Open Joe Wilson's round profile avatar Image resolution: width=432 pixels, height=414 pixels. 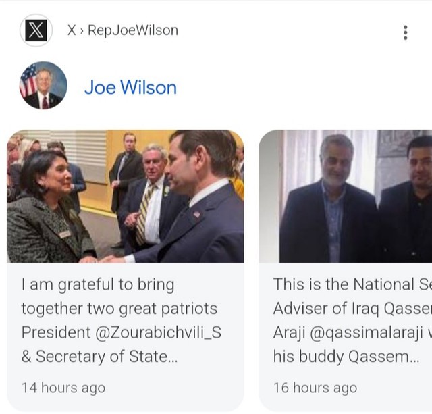click(43, 86)
